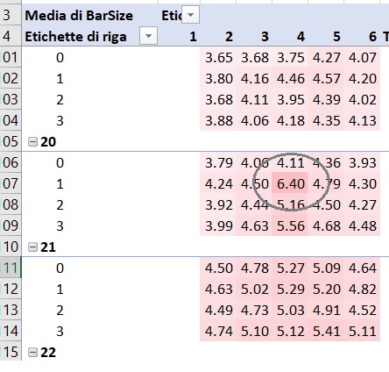Collapse group 22 in the pivot table

point(32,353)
